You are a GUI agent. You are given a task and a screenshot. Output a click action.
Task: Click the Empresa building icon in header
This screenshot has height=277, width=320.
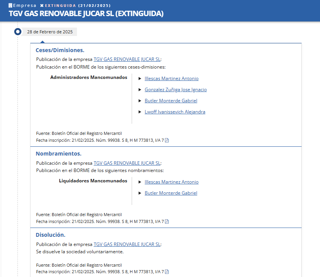[x=10, y=5]
